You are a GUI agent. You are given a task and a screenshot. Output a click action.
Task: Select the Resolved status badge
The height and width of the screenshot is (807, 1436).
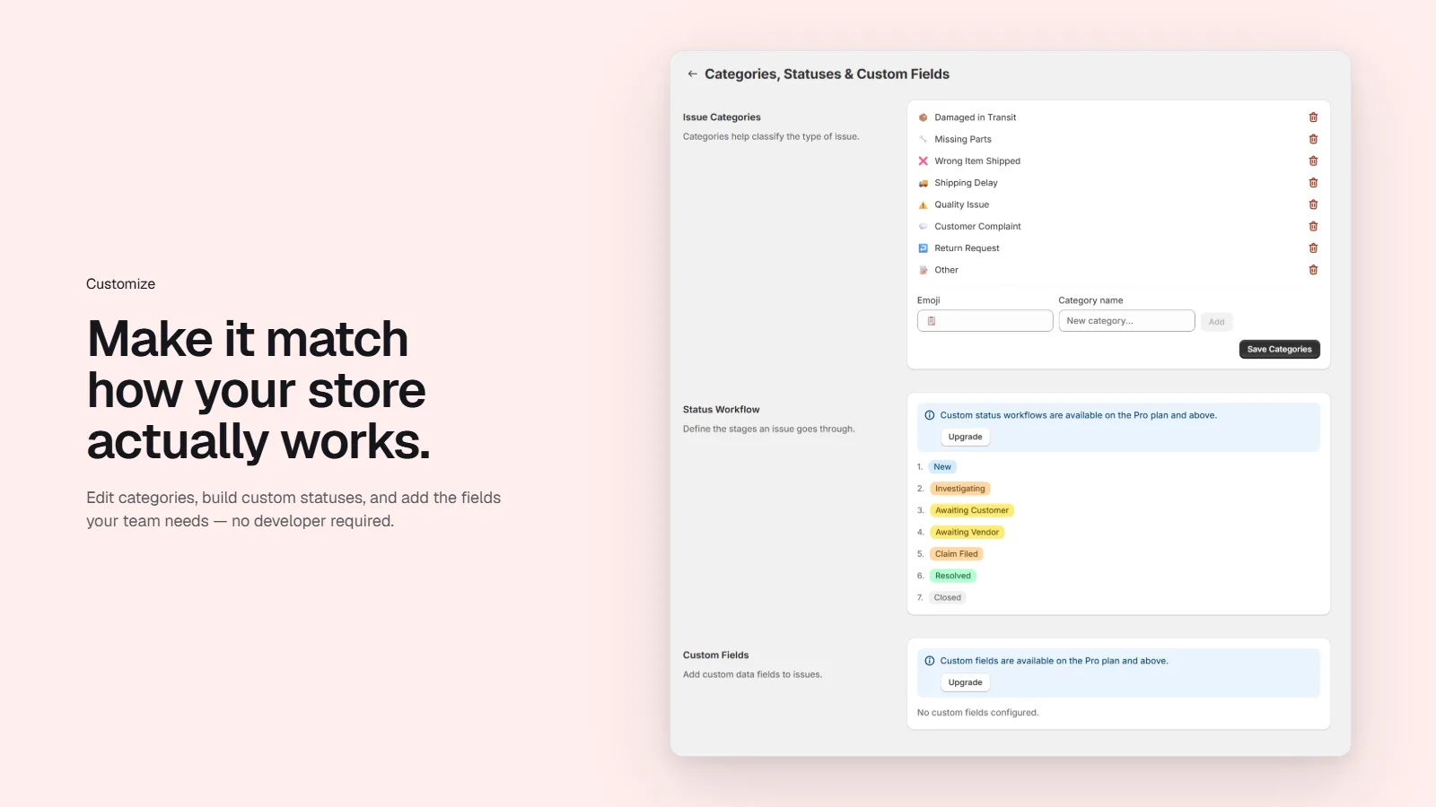952,576
